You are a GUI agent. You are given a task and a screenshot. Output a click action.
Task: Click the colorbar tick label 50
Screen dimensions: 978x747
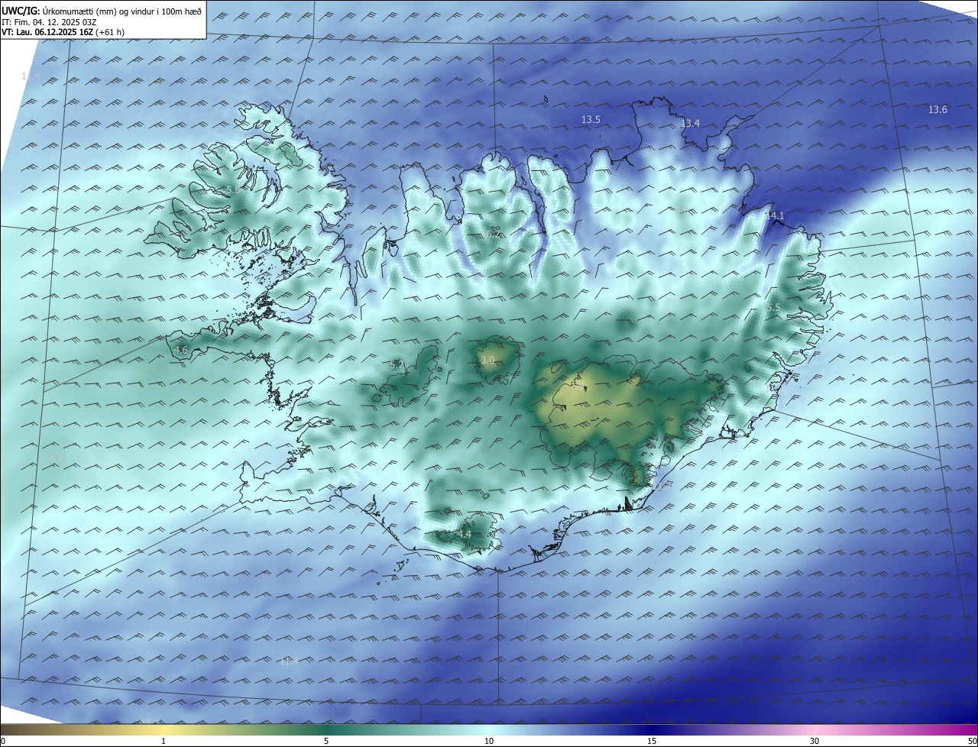972,741
